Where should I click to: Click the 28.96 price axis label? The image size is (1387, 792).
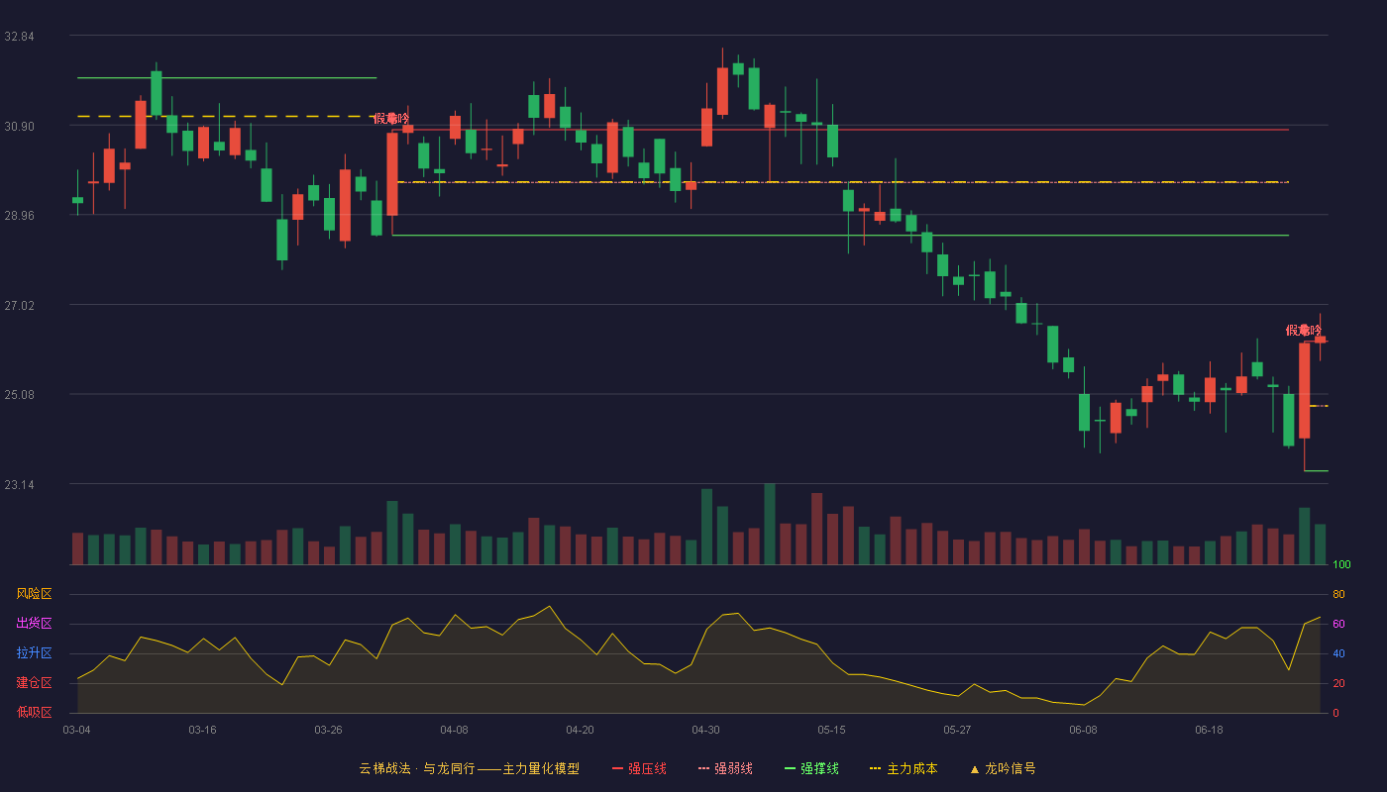click(19, 216)
